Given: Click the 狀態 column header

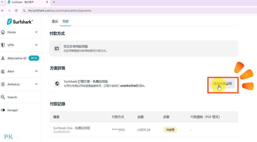Looking at the screenshot, I should pos(166,117).
